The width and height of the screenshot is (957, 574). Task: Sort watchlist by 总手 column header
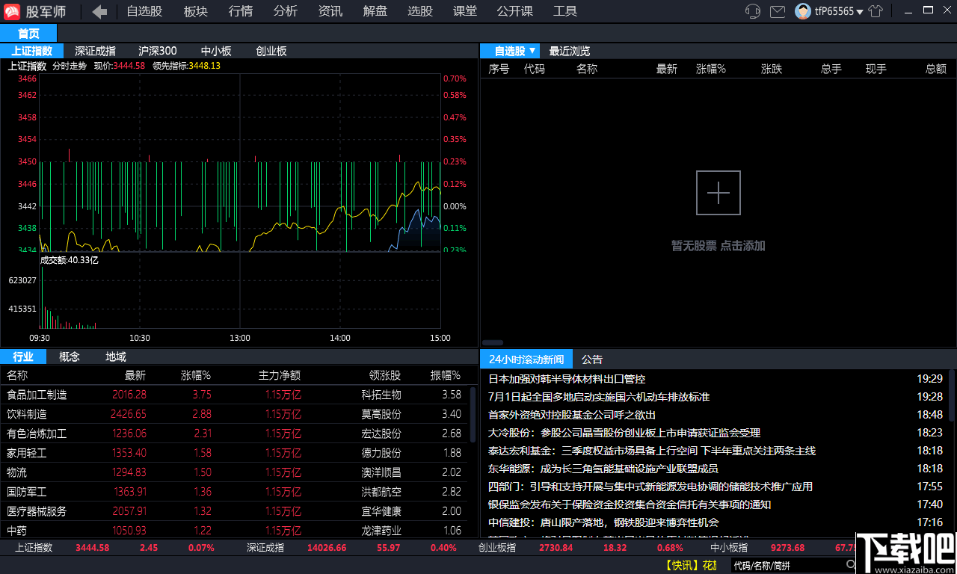click(x=831, y=69)
